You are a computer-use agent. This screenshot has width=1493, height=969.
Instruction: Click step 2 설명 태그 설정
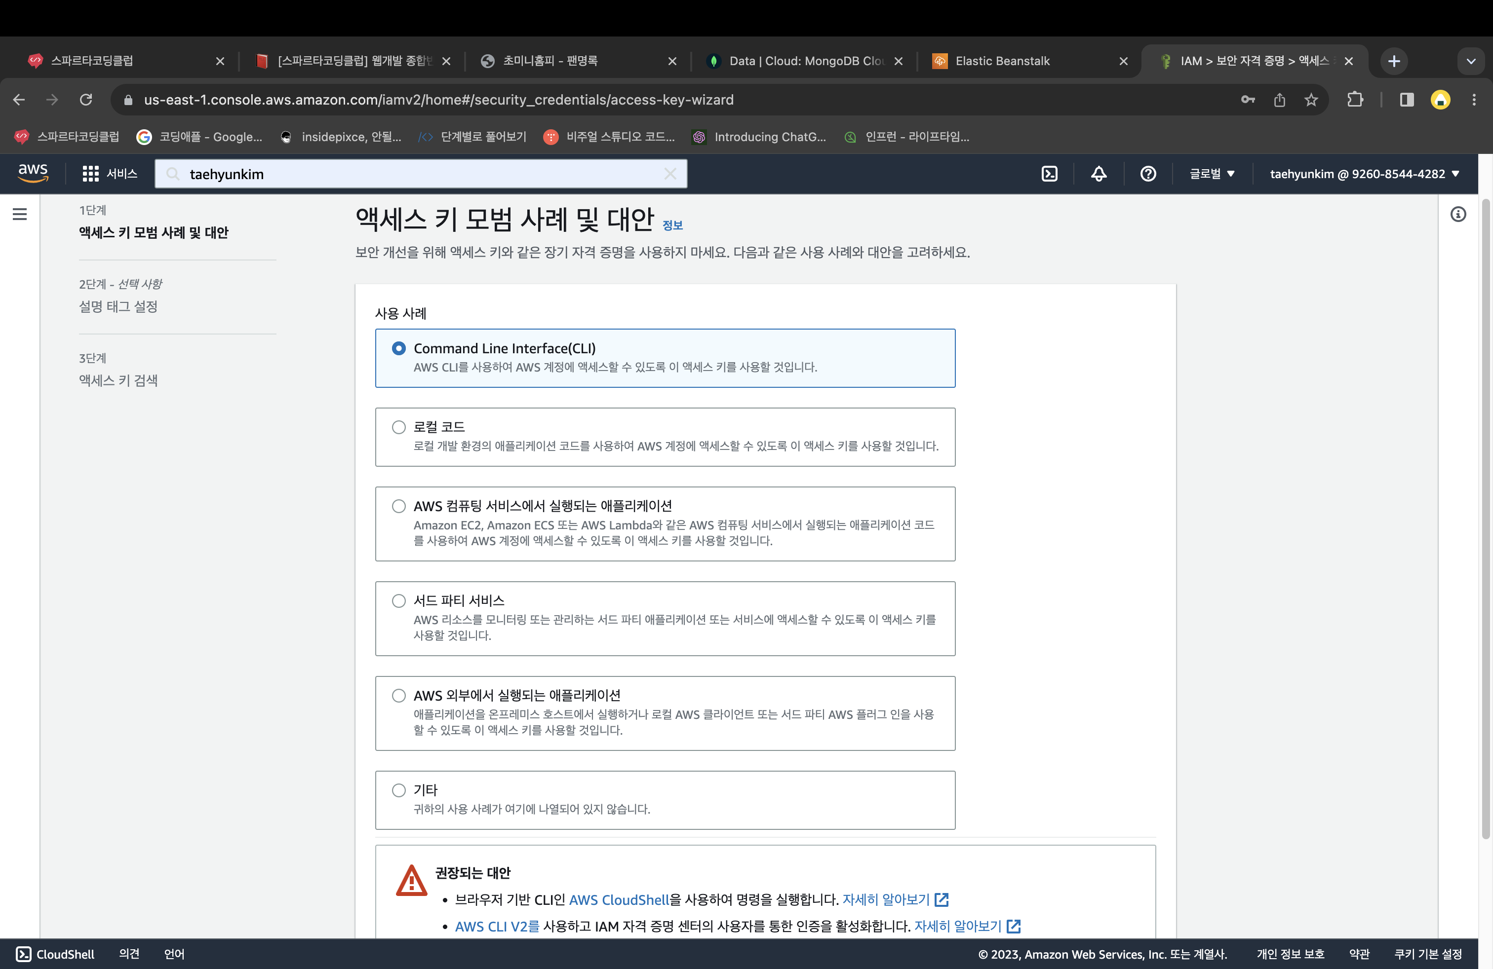[118, 306]
